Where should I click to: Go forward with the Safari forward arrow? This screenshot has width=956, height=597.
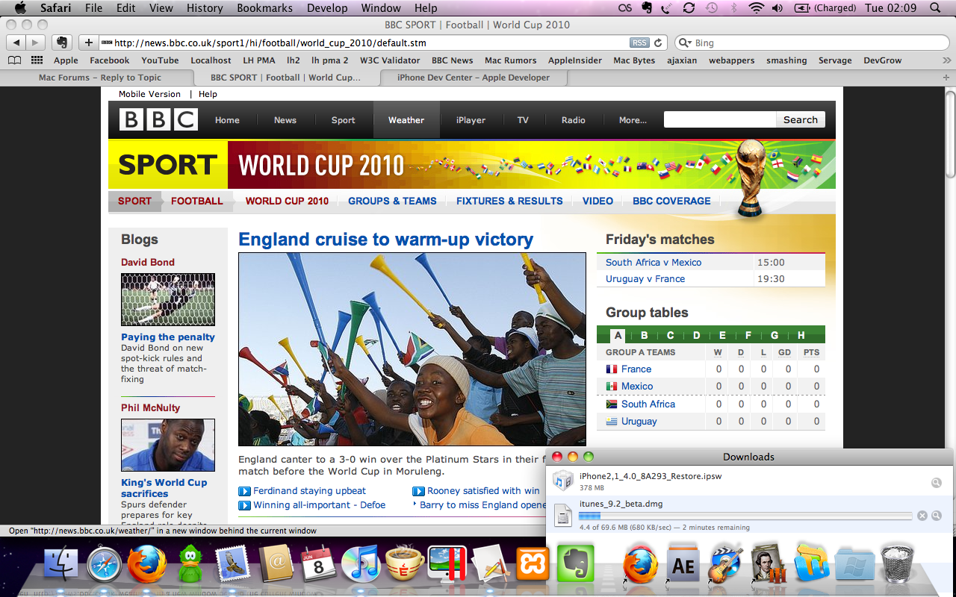click(x=36, y=43)
